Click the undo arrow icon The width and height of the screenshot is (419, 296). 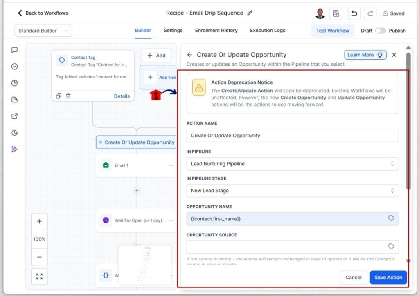354,13
